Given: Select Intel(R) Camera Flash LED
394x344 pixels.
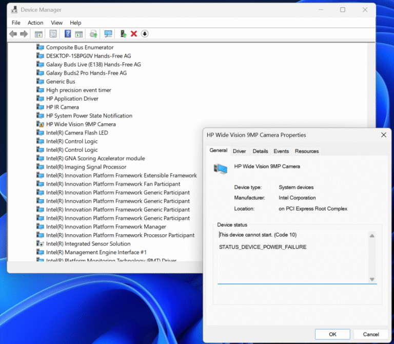Looking at the screenshot, I should pyautogui.click(x=77, y=133).
